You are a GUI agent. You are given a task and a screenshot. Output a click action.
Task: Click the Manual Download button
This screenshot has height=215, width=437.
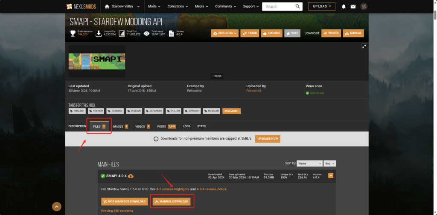tap(171, 201)
